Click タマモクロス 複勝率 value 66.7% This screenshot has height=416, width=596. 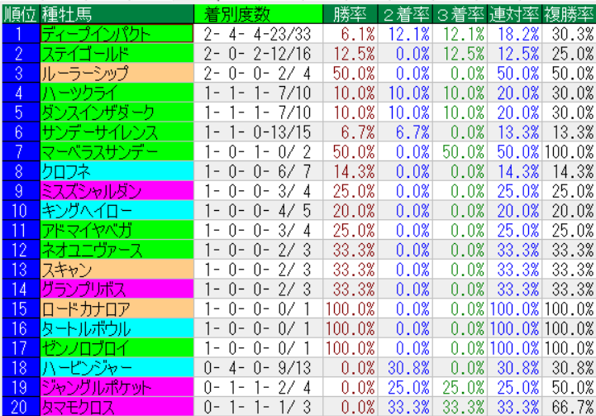(569, 407)
